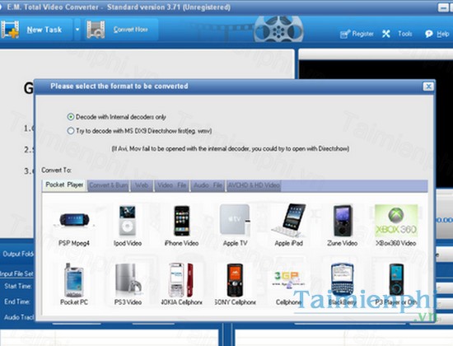Choose the Ipod Video format icon

(128, 220)
